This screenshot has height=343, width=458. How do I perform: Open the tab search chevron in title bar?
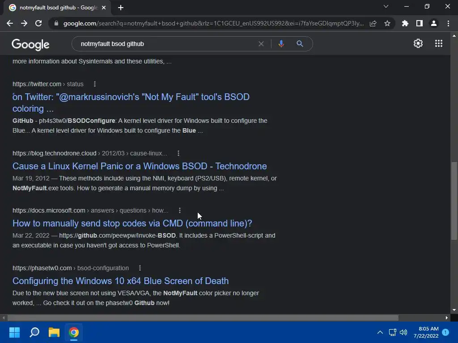click(x=386, y=6)
